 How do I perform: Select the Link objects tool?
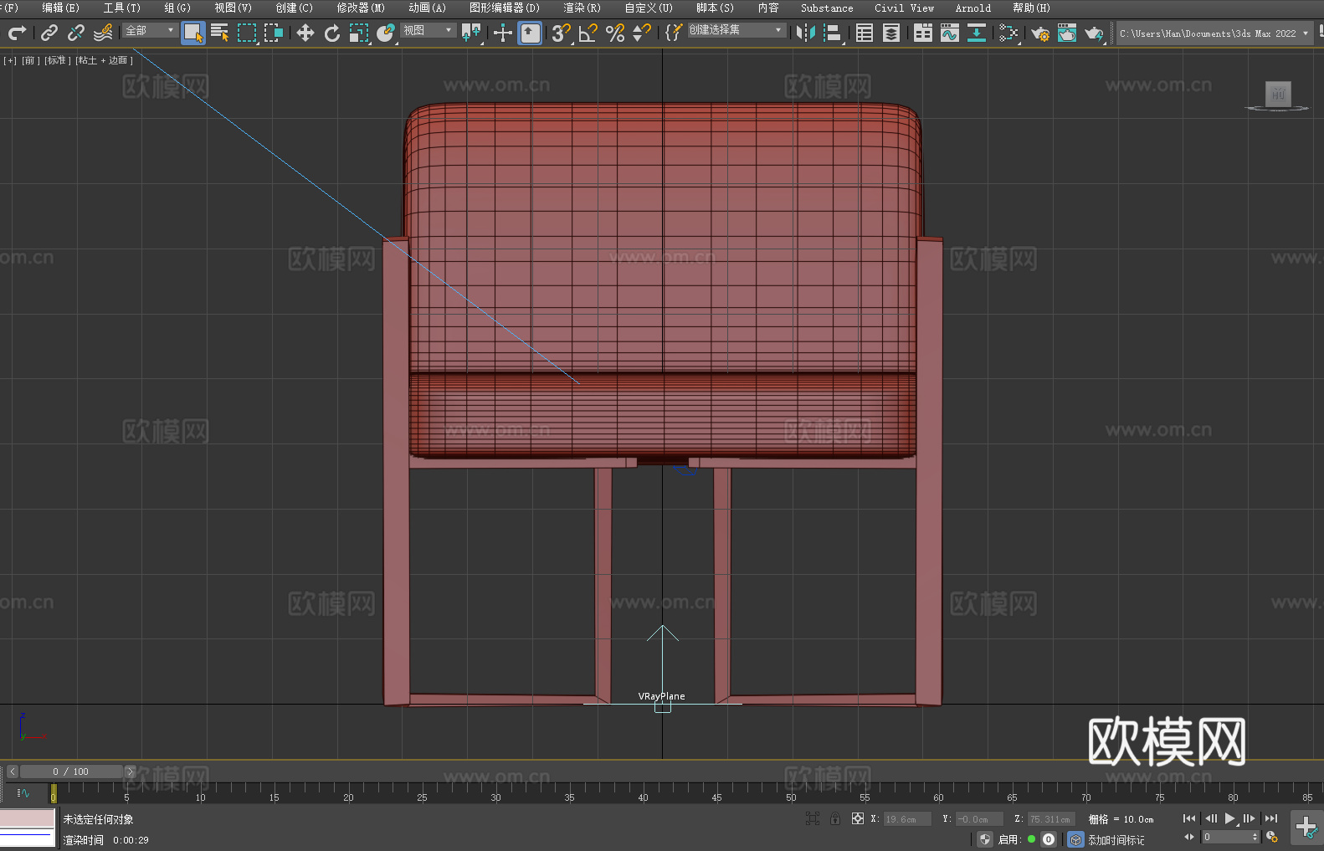(x=49, y=33)
